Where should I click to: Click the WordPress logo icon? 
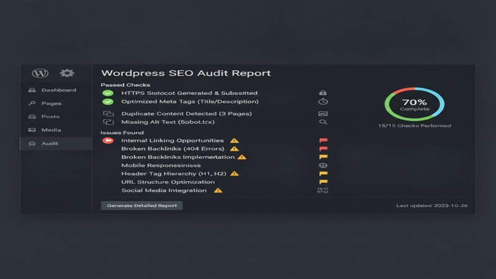pos(40,73)
